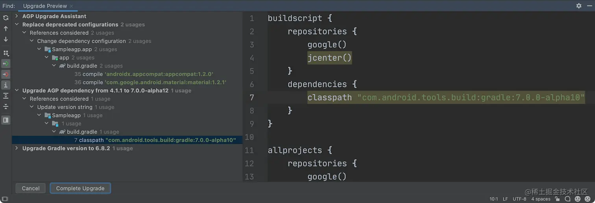Collapse all tree nodes via toolbar icon

6,106
